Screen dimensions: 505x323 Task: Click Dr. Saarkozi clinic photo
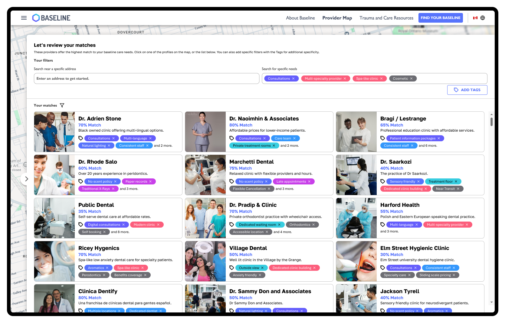point(356,175)
